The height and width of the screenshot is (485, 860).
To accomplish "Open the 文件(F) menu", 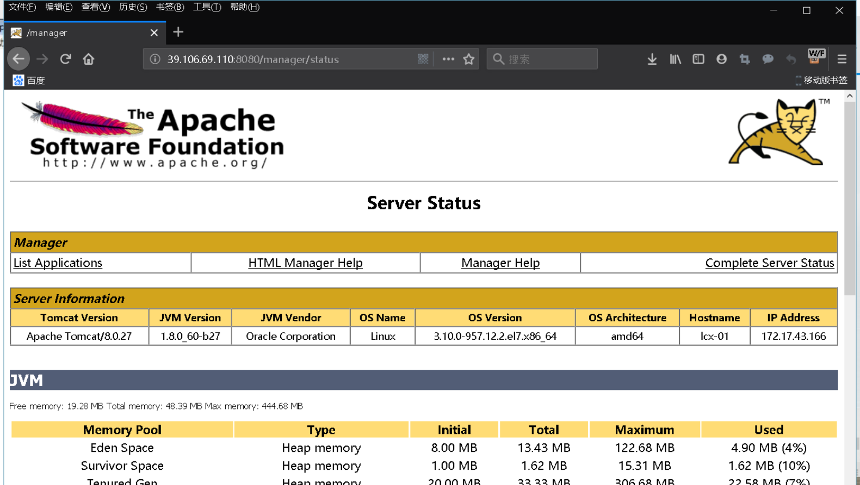I will coord(22,7).
